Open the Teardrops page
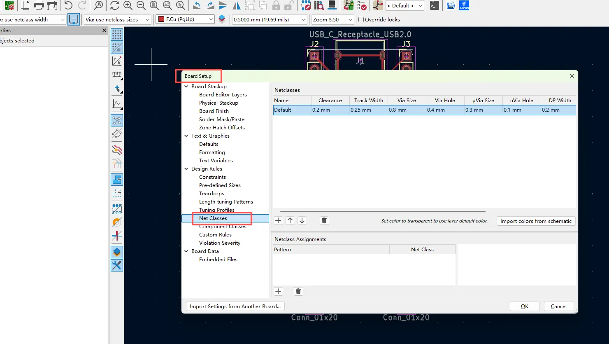This screenshot has width=609, height=344. tap(212, 194)
